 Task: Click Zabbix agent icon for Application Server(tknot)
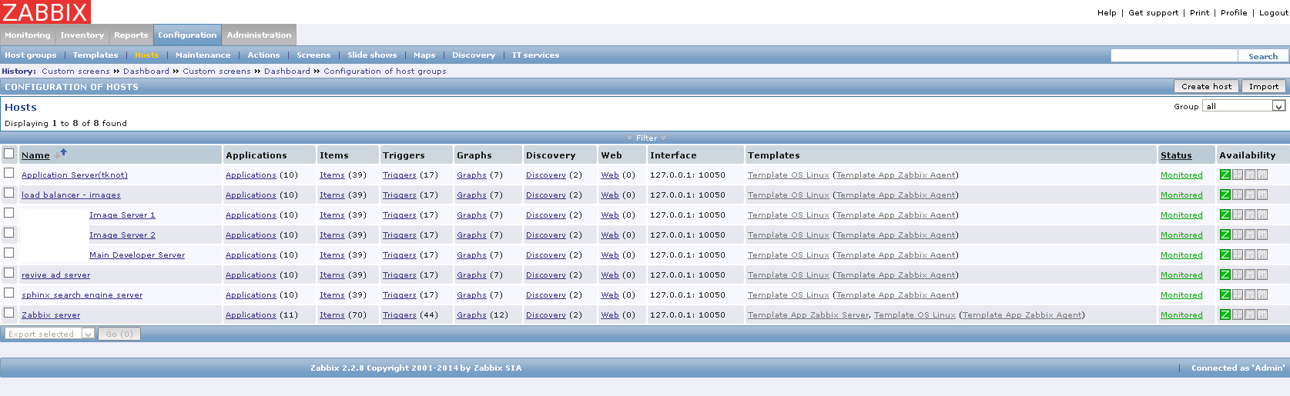[x=1225, y=175]
